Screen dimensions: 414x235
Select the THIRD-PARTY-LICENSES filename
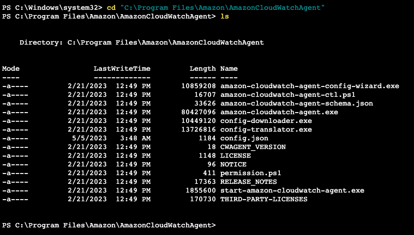264,199
